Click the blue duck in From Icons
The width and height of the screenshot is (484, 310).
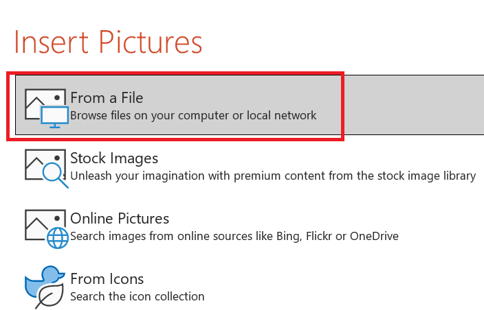44,281
